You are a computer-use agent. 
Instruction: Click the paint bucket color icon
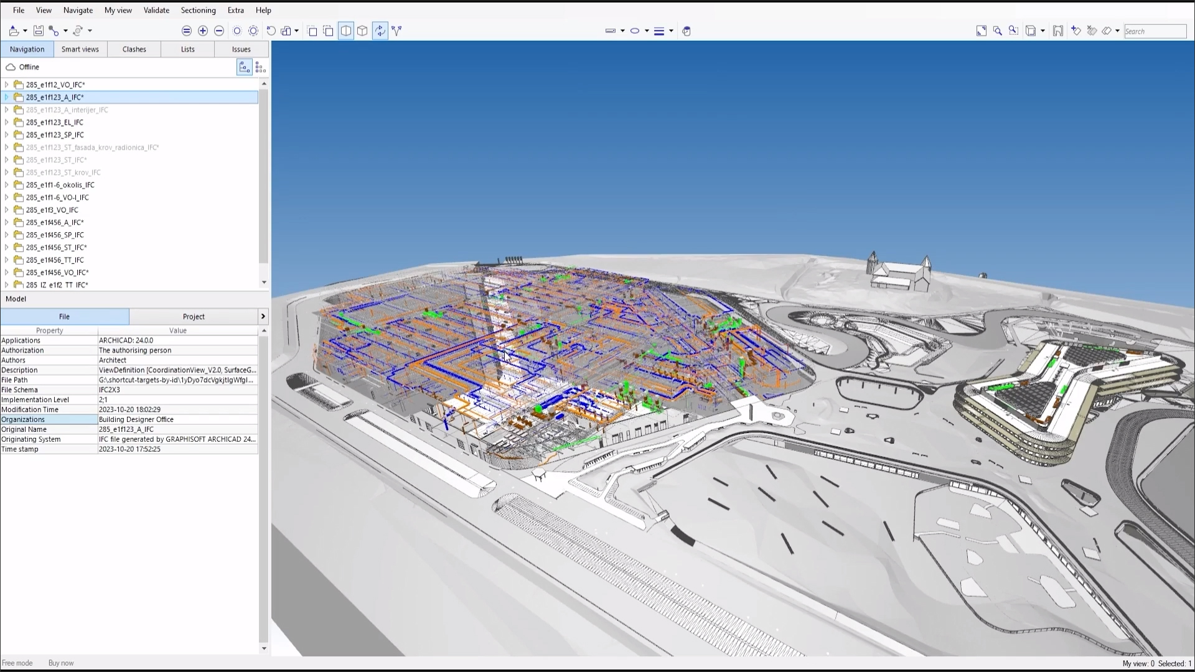[687, 31]
